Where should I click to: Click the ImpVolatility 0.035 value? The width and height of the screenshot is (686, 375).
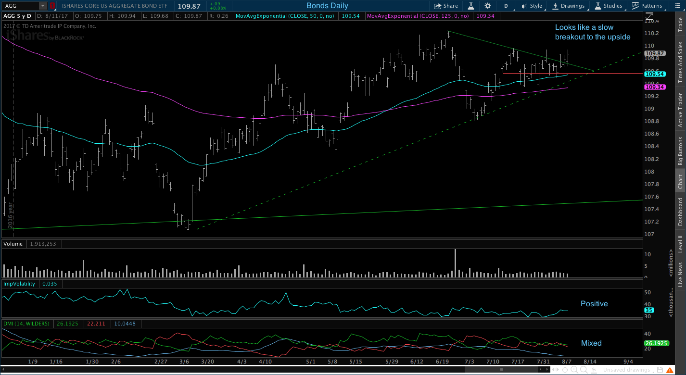(x=50, y=284)
